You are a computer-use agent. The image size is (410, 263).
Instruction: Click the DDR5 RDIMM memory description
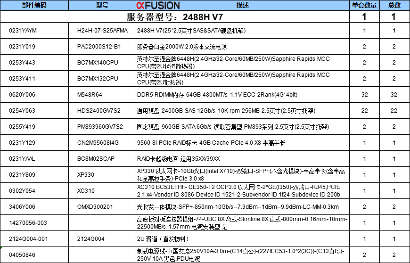pos(217,94)
